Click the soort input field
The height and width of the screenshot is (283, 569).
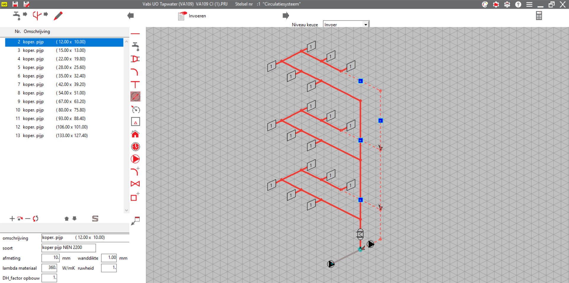[x=68, y=248]
